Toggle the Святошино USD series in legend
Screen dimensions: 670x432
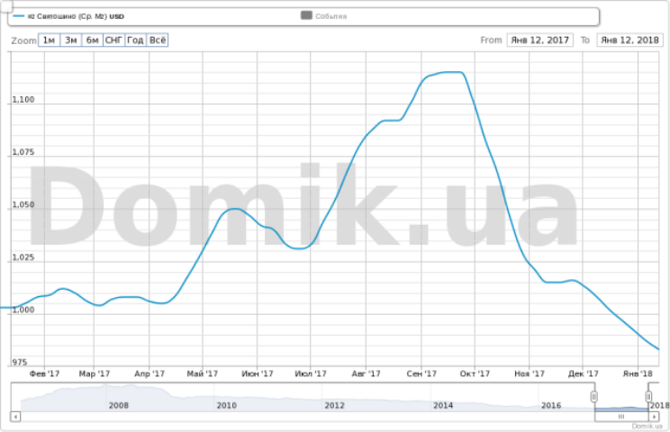(68, 16)
